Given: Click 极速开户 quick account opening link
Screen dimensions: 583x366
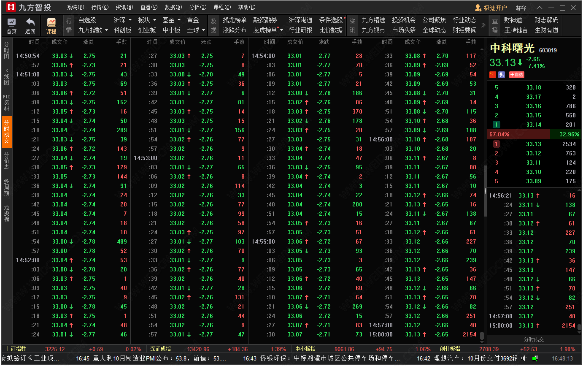Looking at the screenshot, I should point(495,8).
